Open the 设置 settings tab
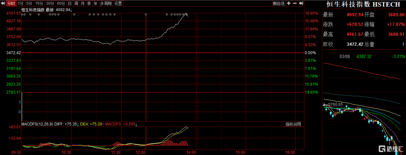 point(118,3)
